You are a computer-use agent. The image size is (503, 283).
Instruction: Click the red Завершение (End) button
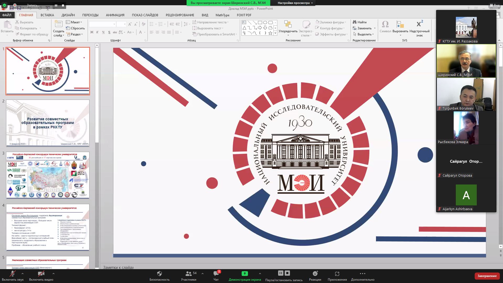487,276
